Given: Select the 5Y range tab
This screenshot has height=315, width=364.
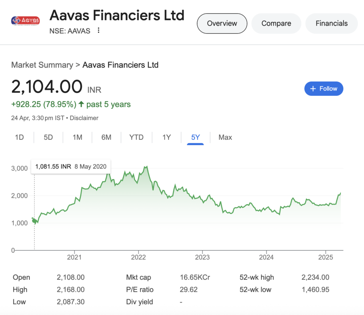Looking at the screenshot, I should click(x=195, y=137).
